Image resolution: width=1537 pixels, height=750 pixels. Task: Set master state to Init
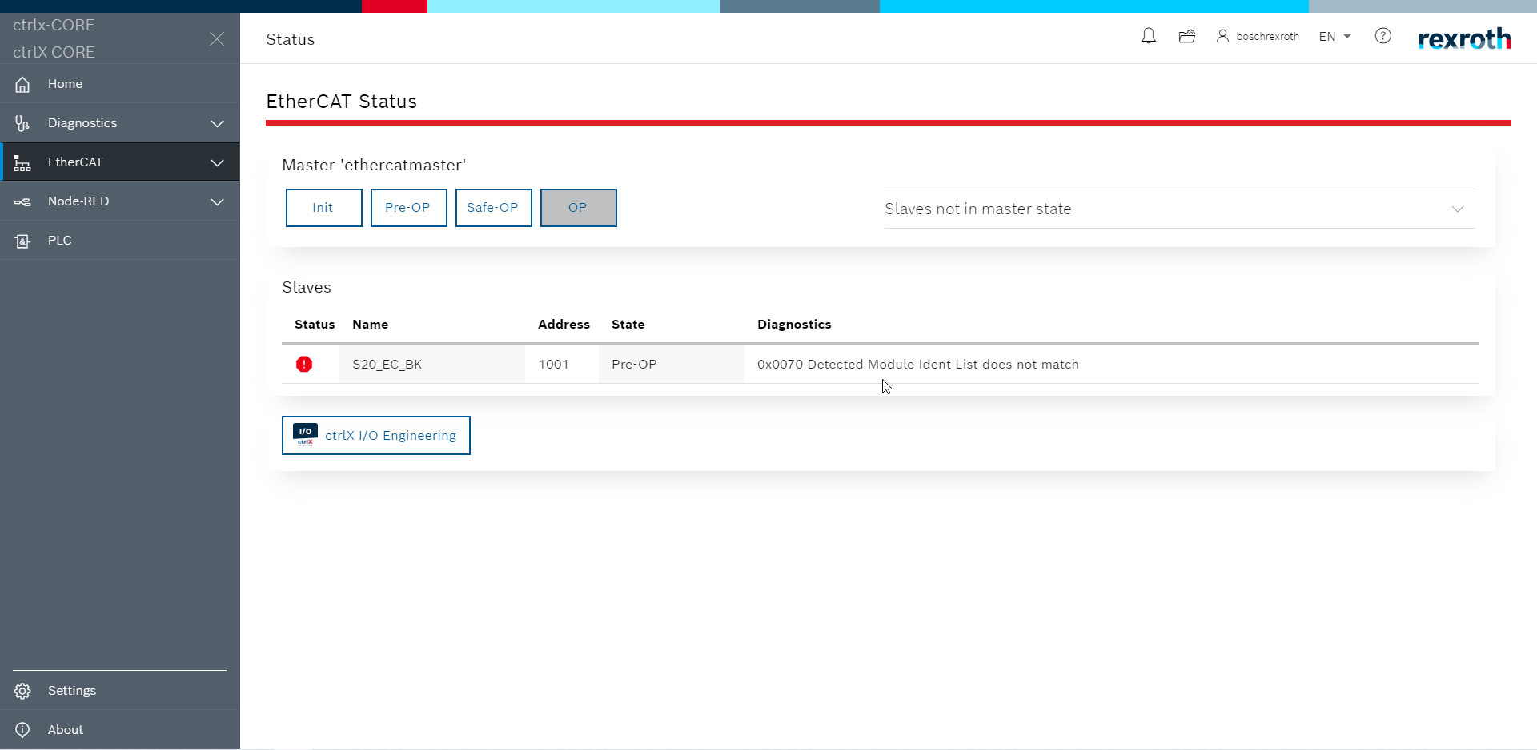[323, 208]
